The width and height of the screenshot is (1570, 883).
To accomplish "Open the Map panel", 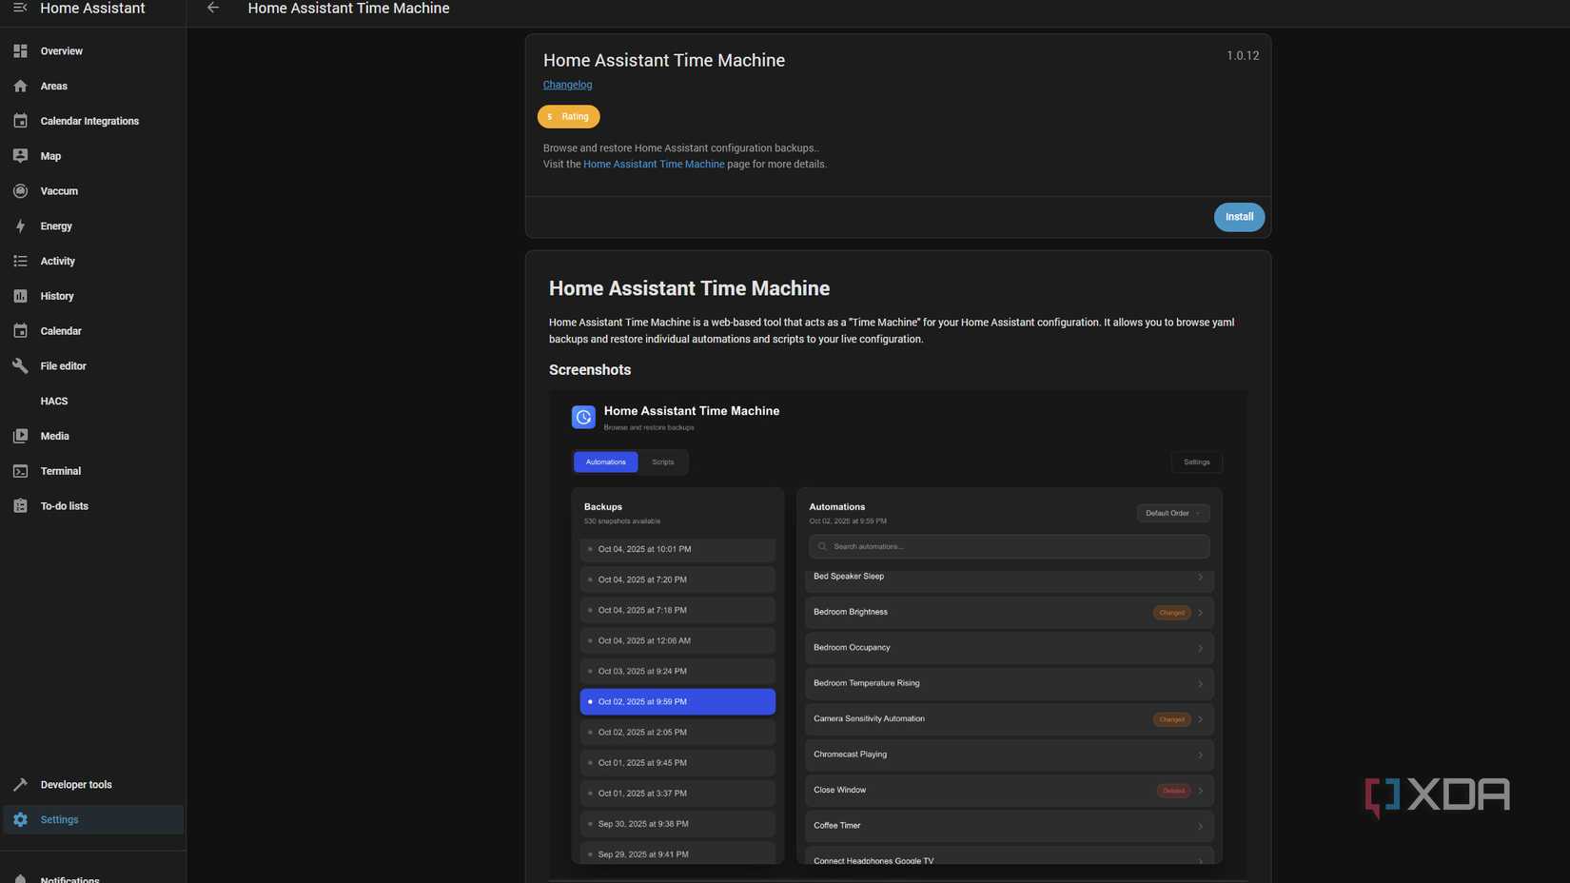I will tap(49, 155).
